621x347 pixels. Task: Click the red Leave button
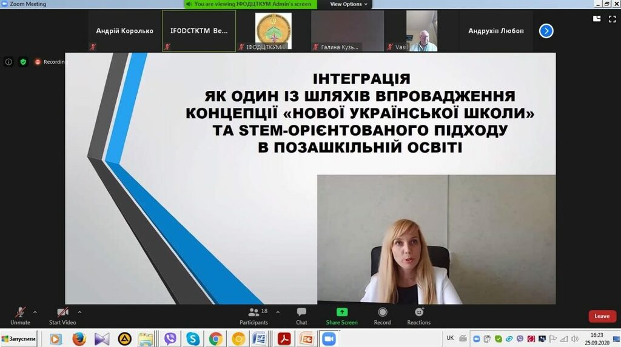tap(602, 316)
